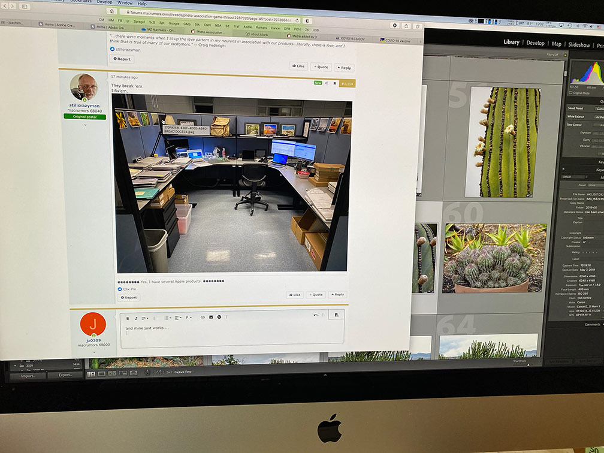Report the office photo post
Screen dimensions: 604x453
(x=129, y=297)
